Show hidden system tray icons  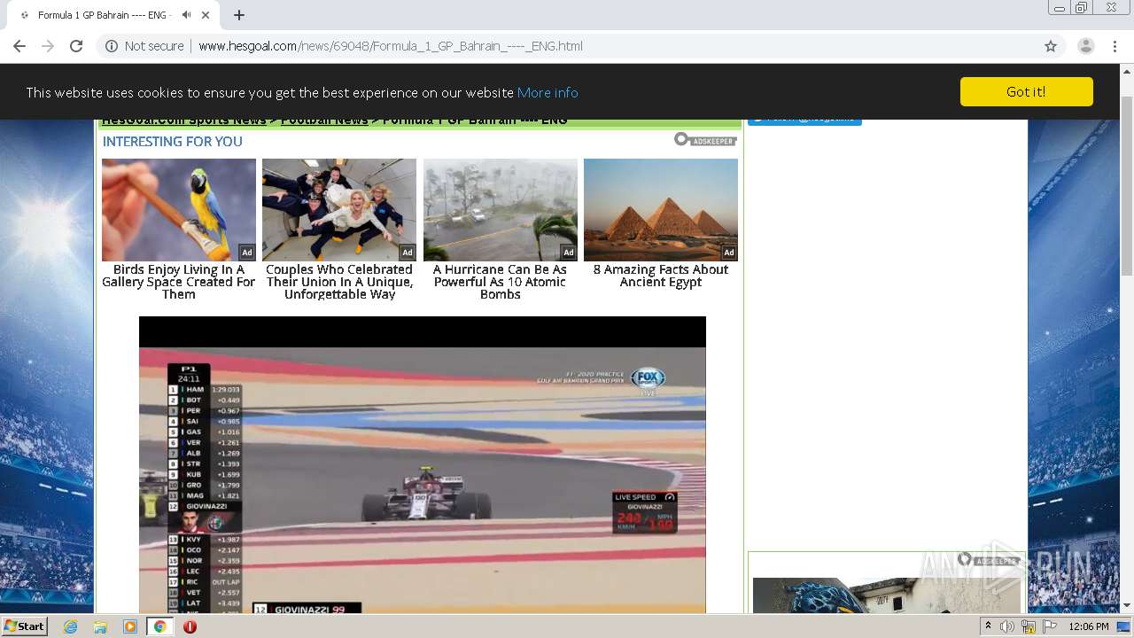988,626
